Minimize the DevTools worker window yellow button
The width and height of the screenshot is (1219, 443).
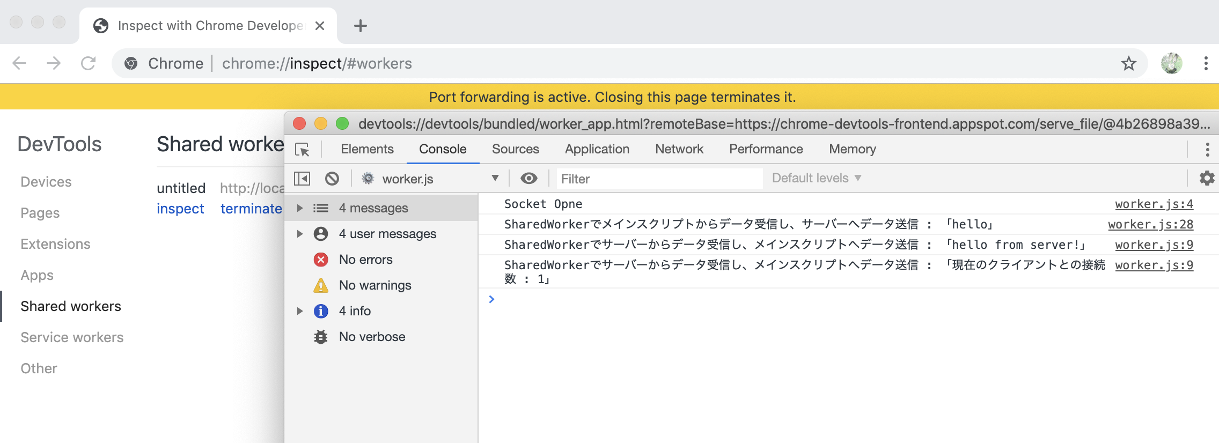tap(321, 124)
